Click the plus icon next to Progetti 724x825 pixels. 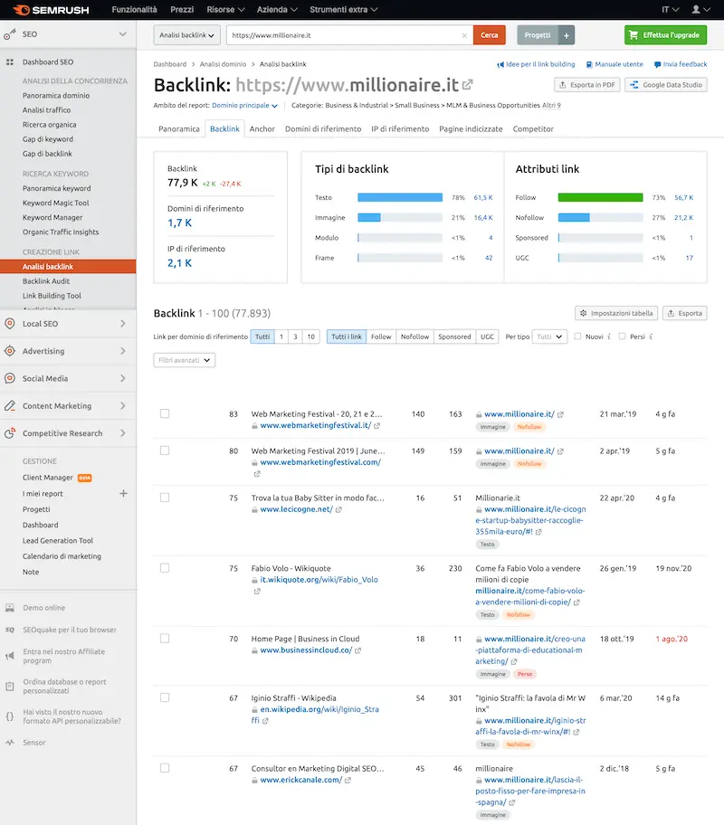click(x=566, y=35)
